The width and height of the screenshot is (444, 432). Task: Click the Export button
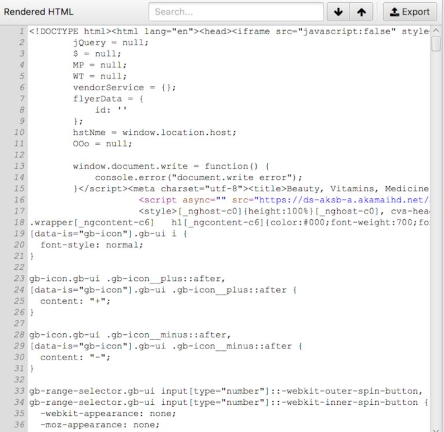tap(410, 12)
